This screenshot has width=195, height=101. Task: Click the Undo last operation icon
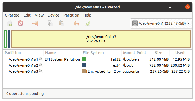77,23
